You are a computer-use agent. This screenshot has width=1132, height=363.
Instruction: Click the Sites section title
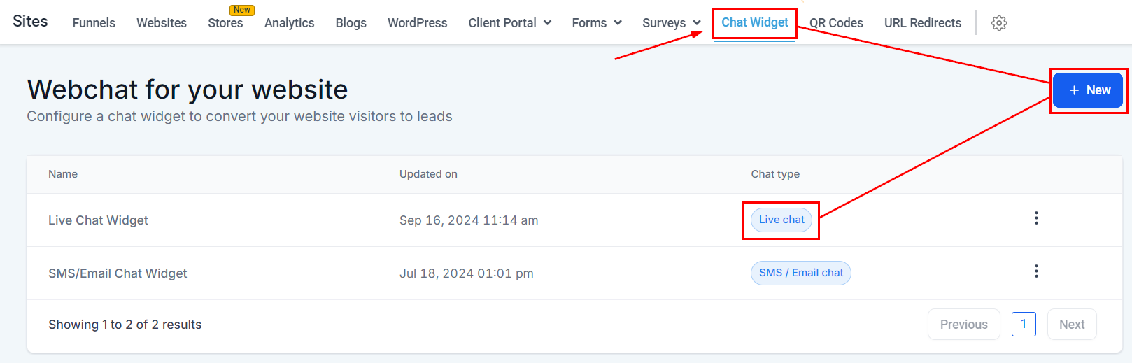click(x=30, y=21)
